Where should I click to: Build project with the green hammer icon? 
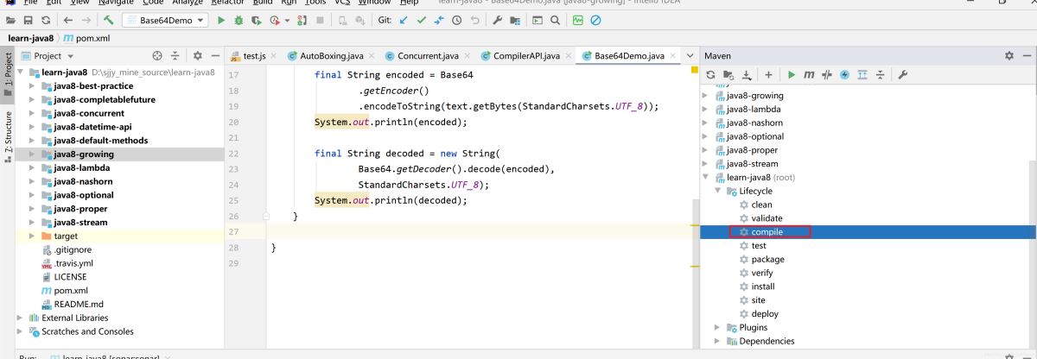coord(108,20)
